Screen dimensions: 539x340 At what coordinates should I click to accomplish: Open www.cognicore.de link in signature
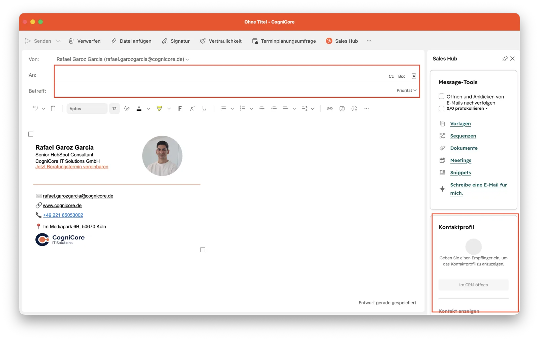click(x=62, y=205)
